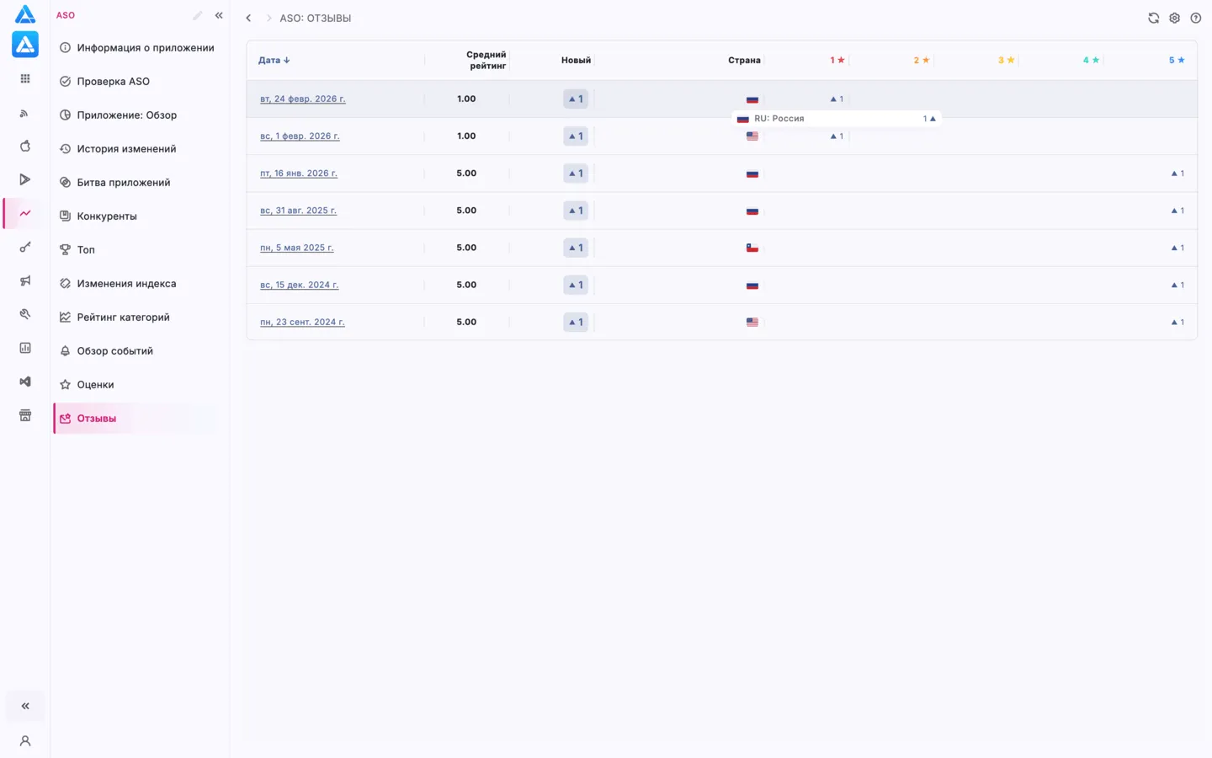Open Изменения индекса menu item

coord(136,284)
